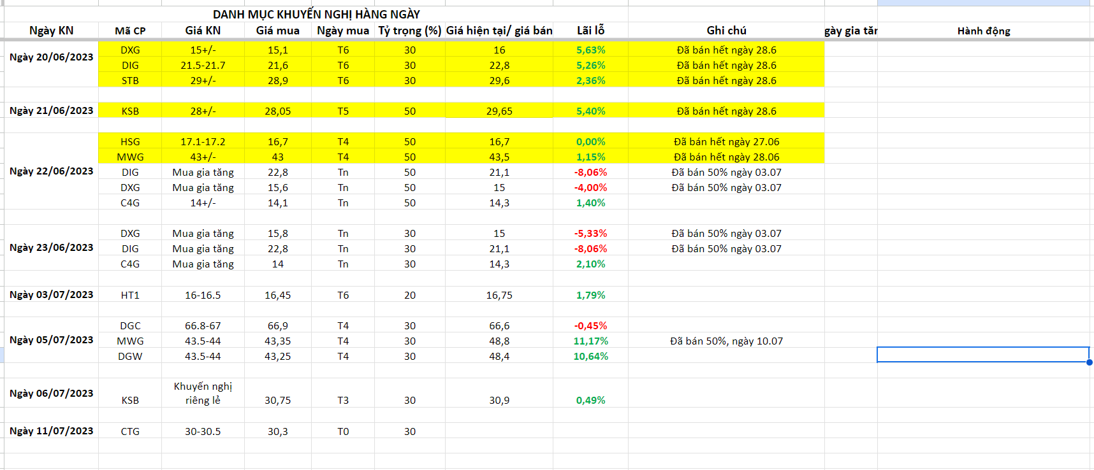
Task: Select the "Khuyến nghị riêng lẻ" cell
Action: tap(203, 393)
